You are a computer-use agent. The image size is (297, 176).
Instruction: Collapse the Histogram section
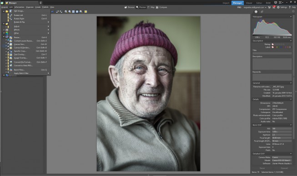[291, 17]
